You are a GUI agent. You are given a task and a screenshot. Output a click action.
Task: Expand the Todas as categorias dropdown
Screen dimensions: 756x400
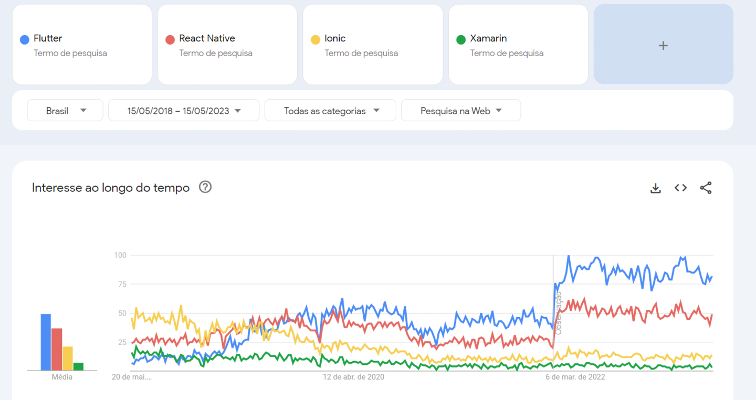[x=330, y=110]
